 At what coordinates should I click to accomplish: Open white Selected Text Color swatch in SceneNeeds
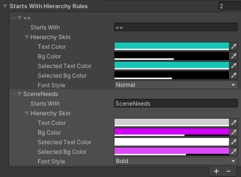pos(171,142)
